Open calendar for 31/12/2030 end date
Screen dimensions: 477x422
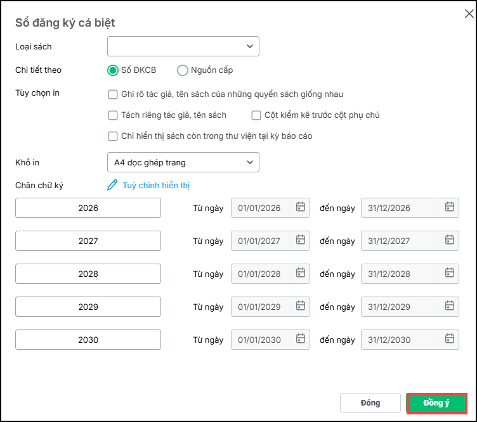450,339
